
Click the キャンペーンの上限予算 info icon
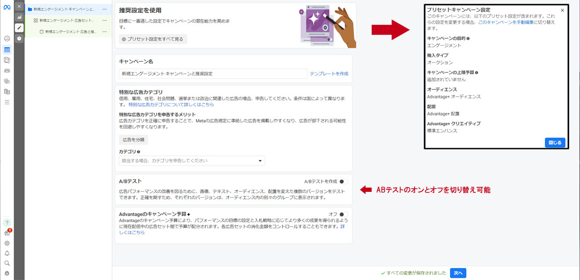click(477, 73)
